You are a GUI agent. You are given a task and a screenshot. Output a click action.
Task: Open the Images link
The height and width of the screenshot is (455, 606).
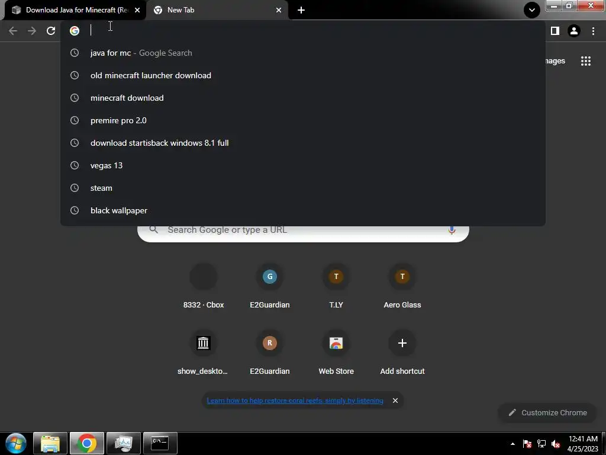tap(555, 61)
